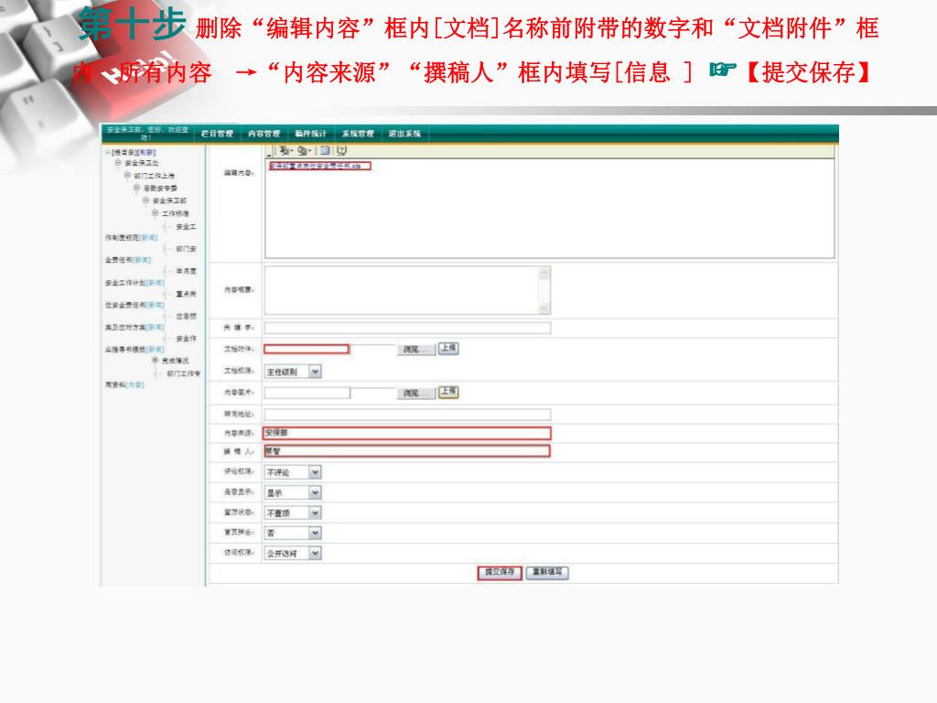Select 部门工作上传 in the tree
Image resolution: width=937 pixels, height=703 pixels.
tap(154, 176)
